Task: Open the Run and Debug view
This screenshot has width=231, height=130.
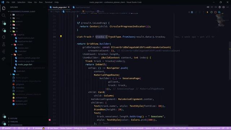Action: tap(4, 30)
